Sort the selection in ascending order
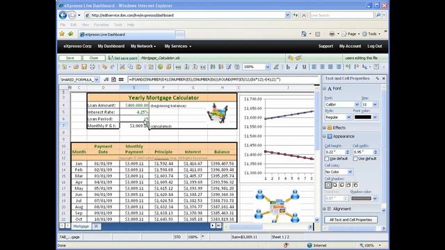This screenshot has width=445, height=250. point(213,67)
